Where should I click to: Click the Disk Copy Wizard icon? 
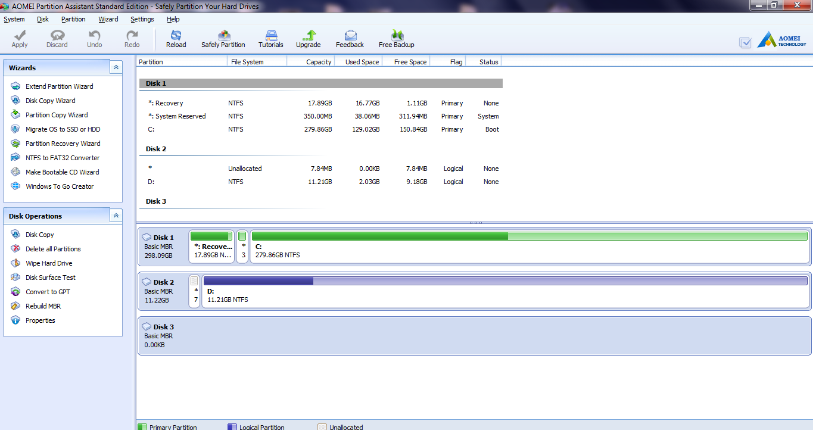[15, 101]
